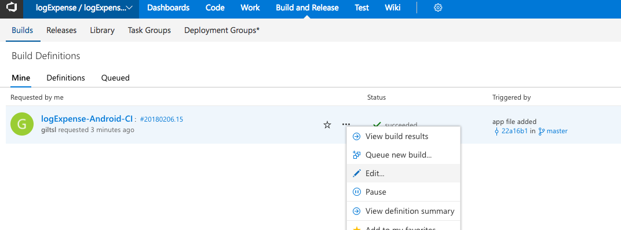Screen dimensions: 621x230
Task: Switch to the Library sub-tab
Action: (x=102, y=30)
